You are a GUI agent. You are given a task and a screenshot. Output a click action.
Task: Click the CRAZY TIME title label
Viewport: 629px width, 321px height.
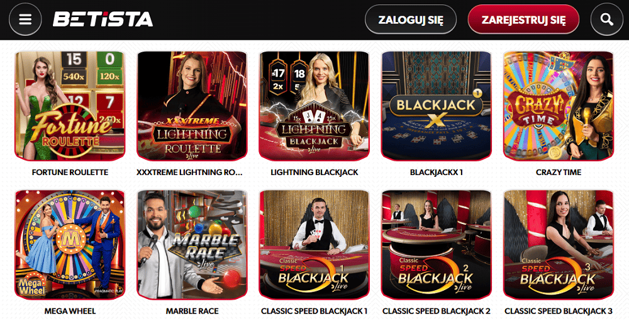(559, 172)
